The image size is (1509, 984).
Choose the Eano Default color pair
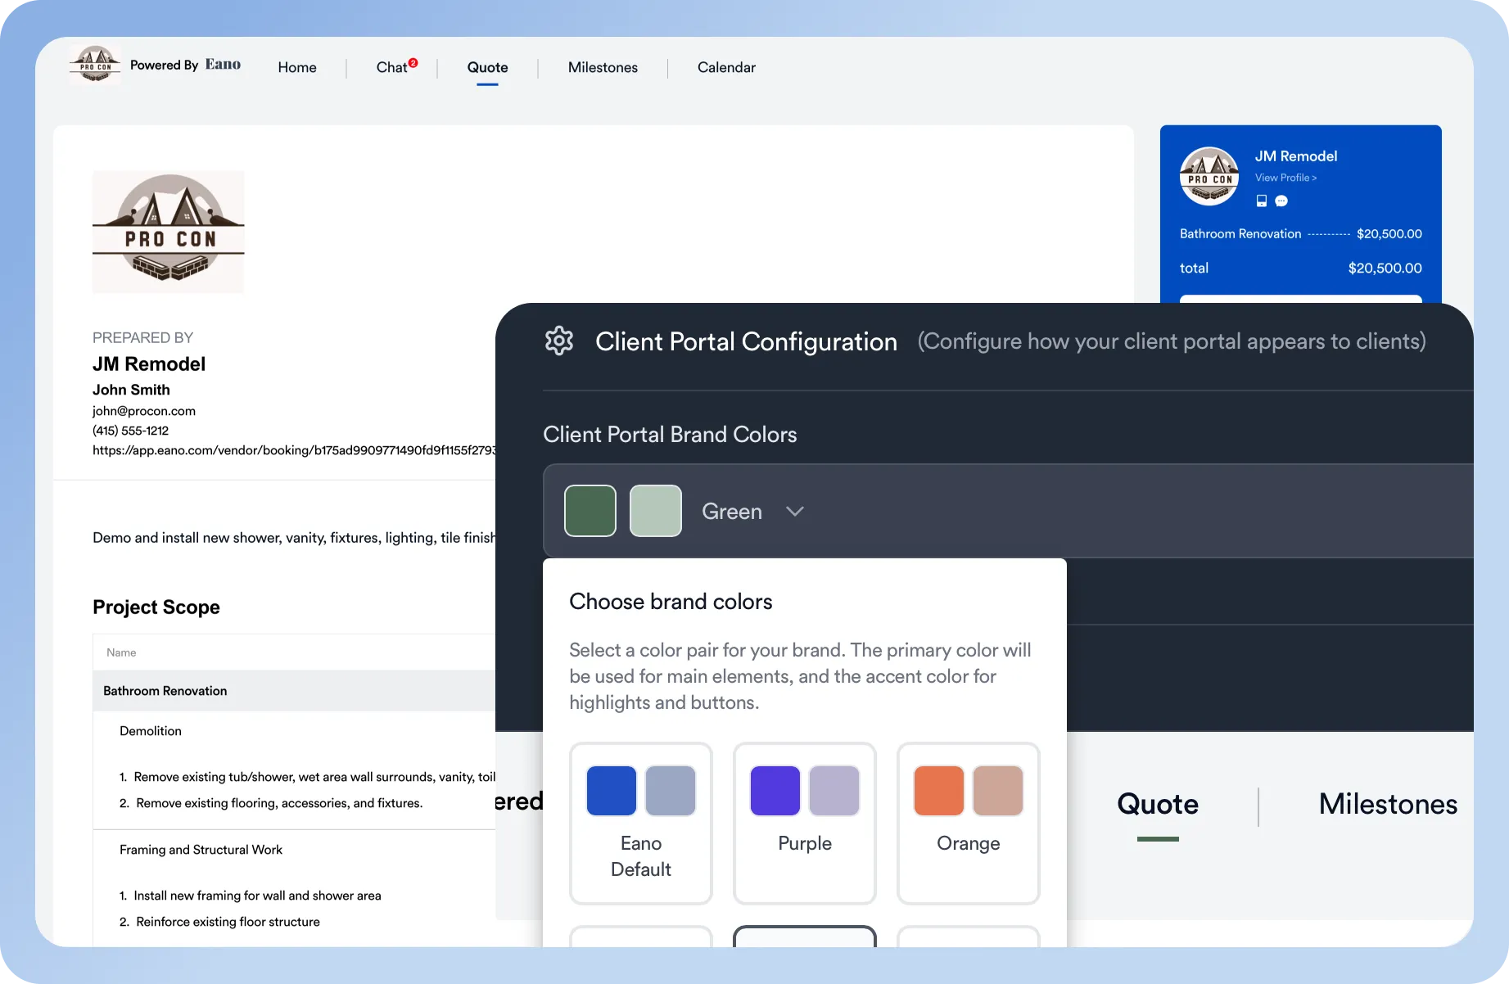641,824
